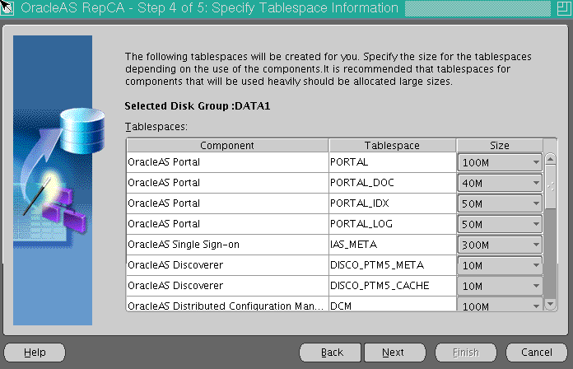Open the PORTAL_DOC size dropdown
573x369 pixels.
[500, 183]
